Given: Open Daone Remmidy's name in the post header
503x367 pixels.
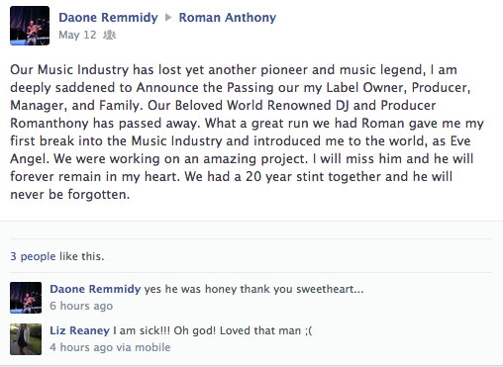Looking at the screenshot, I should 108,18.
